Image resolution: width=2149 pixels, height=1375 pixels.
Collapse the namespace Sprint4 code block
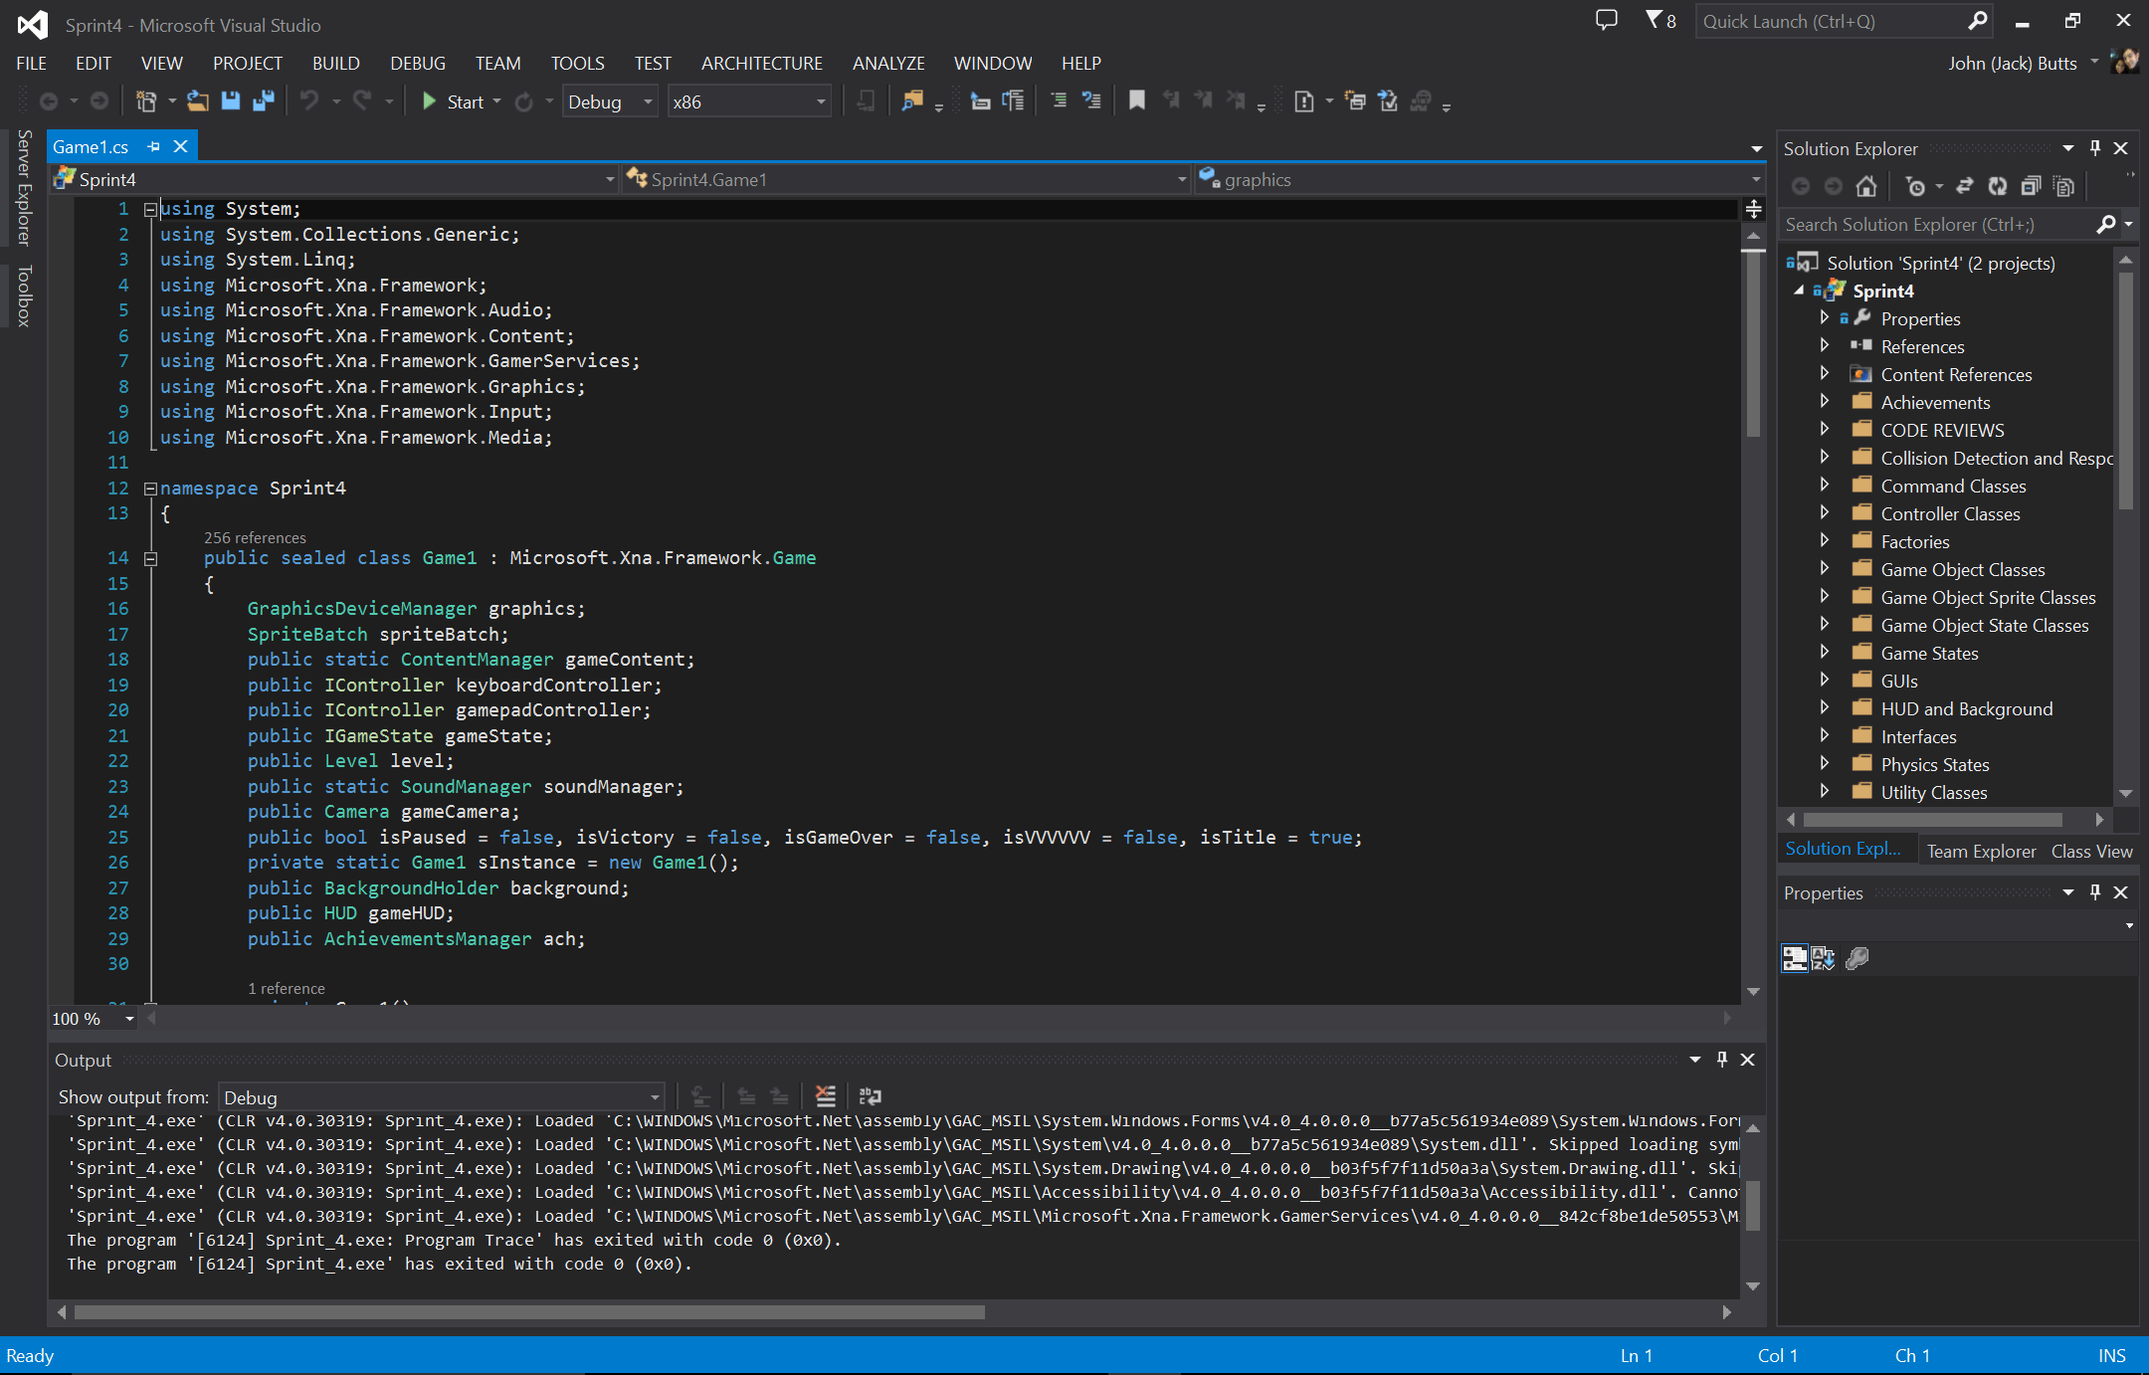click(x=151, y=489)
